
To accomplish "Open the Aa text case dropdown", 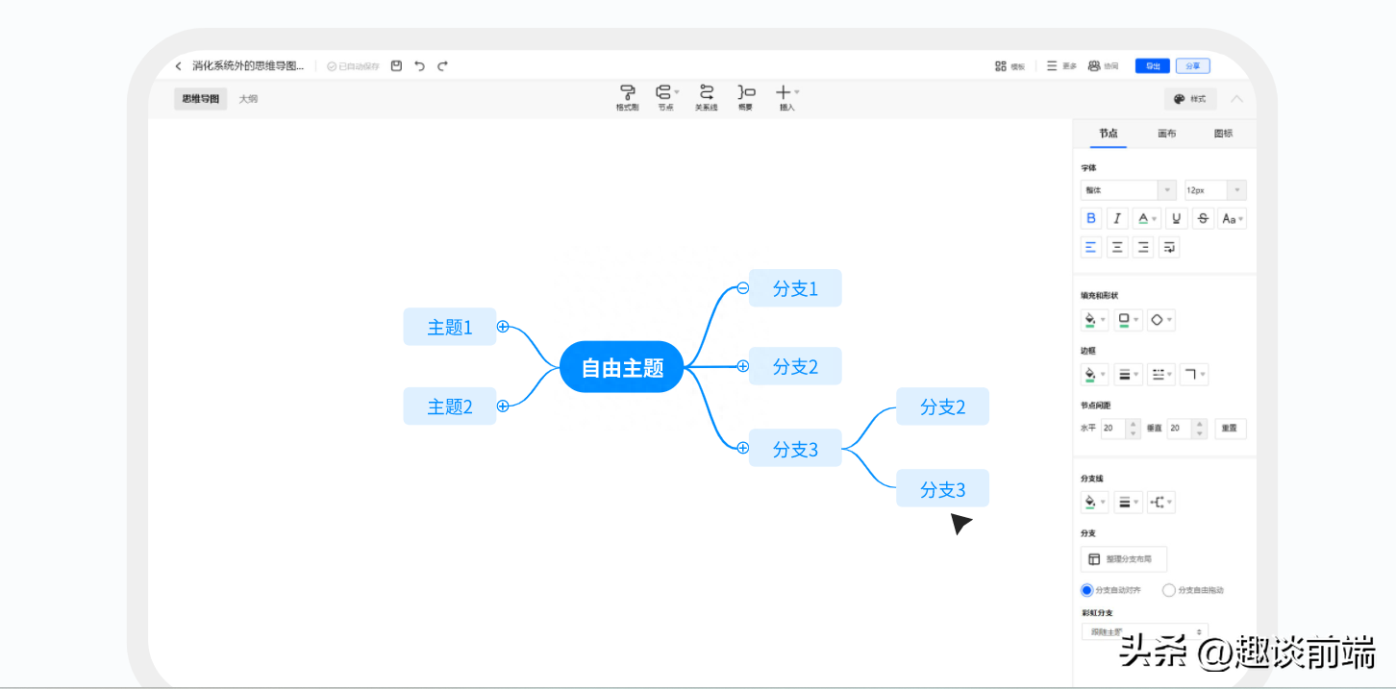I will click(x=1233, y=218).
